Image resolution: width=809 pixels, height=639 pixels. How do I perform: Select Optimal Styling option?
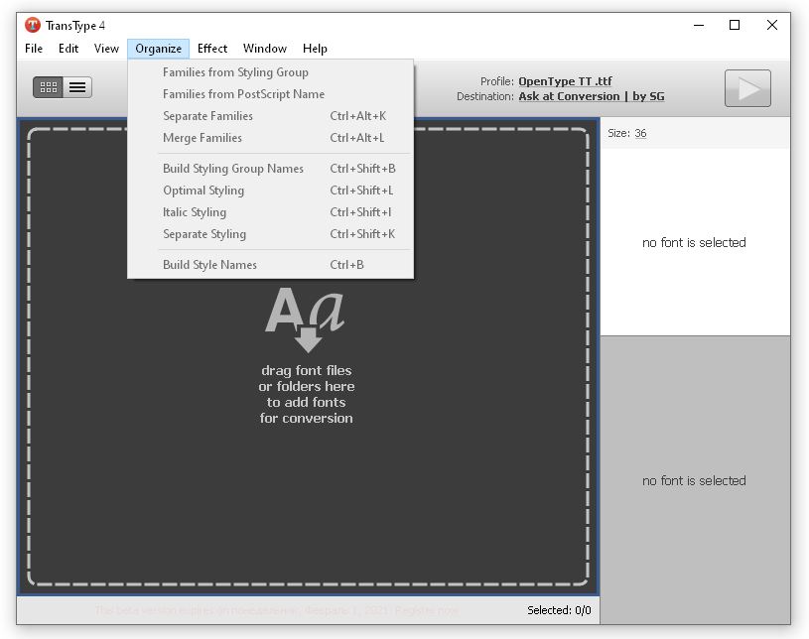[x=270, y=191]
